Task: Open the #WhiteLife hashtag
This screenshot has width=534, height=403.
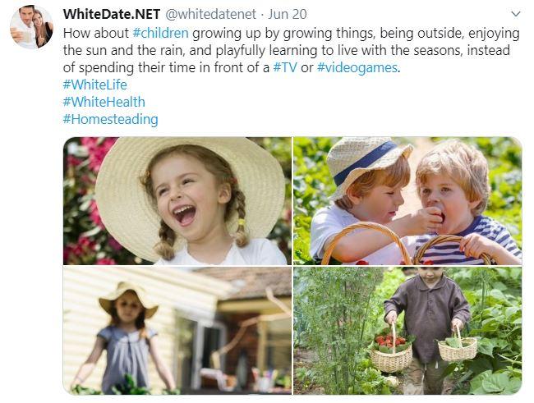Action: (95, 85)
